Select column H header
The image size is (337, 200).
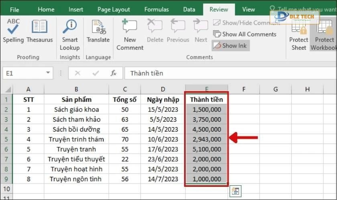coord(307,89)
